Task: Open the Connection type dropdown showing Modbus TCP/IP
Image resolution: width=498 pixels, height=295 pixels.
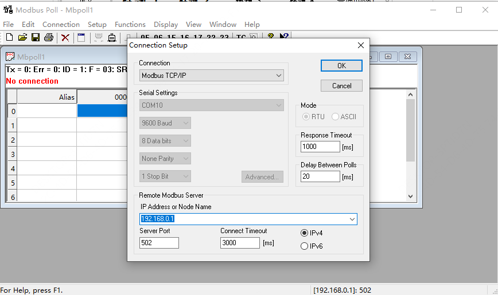Action: [212, 76]
